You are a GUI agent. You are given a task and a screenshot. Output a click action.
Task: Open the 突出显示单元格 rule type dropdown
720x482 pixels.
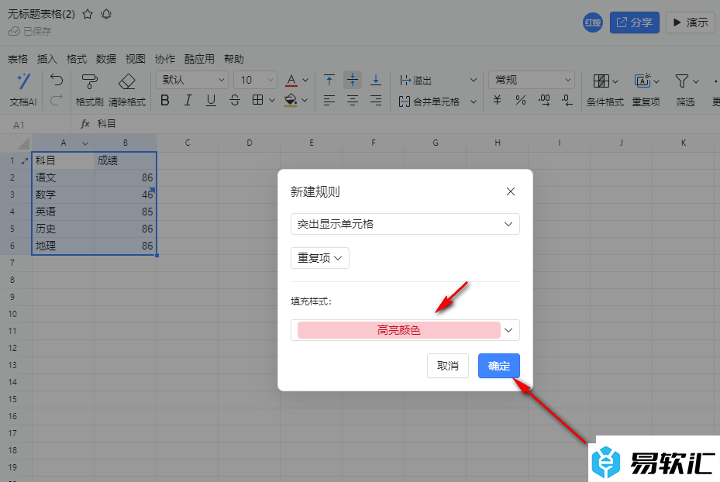405,224
